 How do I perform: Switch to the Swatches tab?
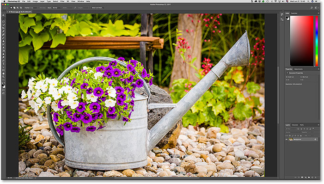[x=294, y=13]
